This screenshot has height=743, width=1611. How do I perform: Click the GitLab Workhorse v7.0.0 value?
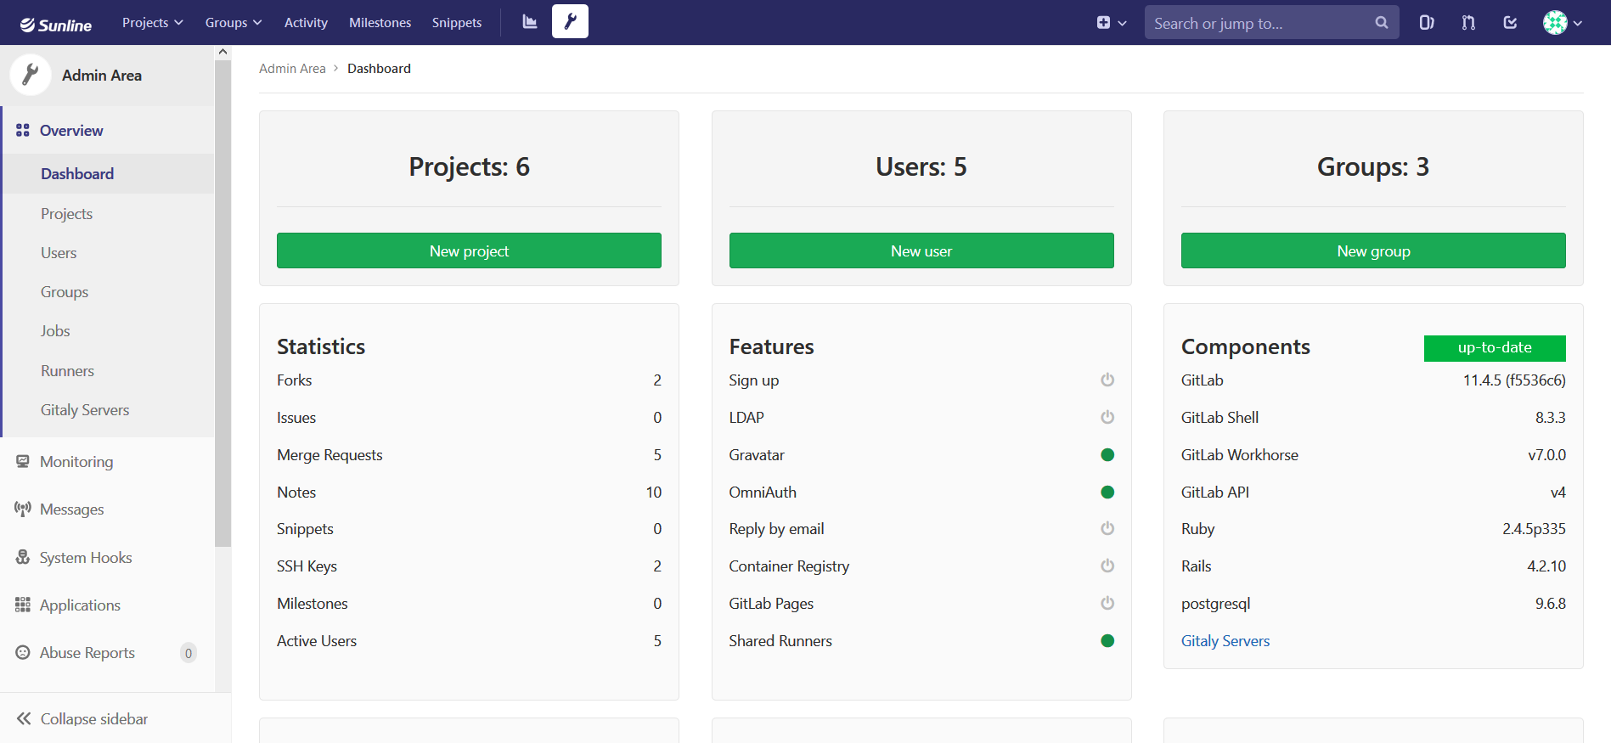[1547, 454]
